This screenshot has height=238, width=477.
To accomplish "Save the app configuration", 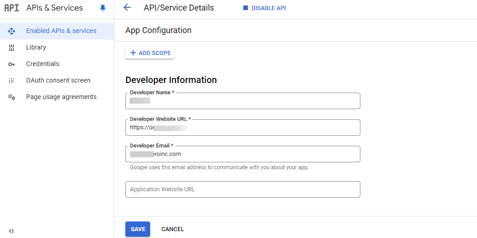I will click(x=138, y=229).
